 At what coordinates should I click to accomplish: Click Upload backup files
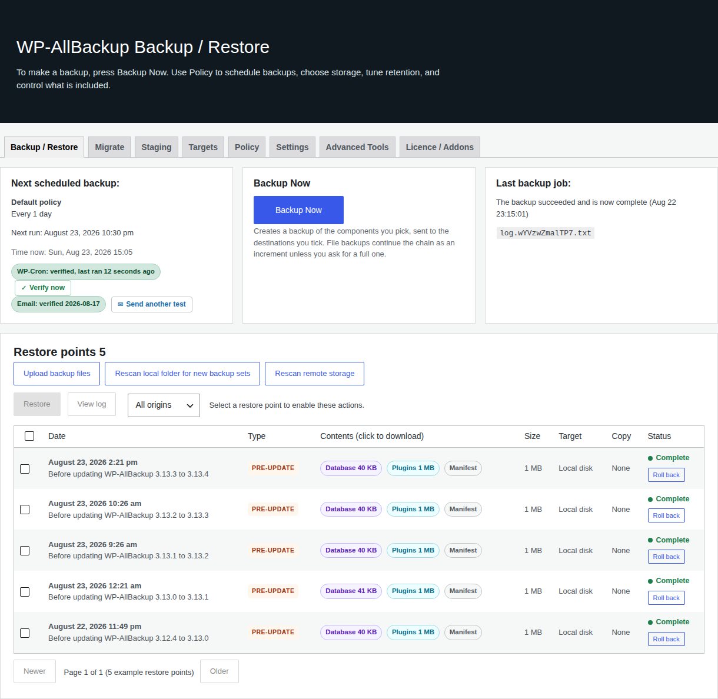point(57,374)
